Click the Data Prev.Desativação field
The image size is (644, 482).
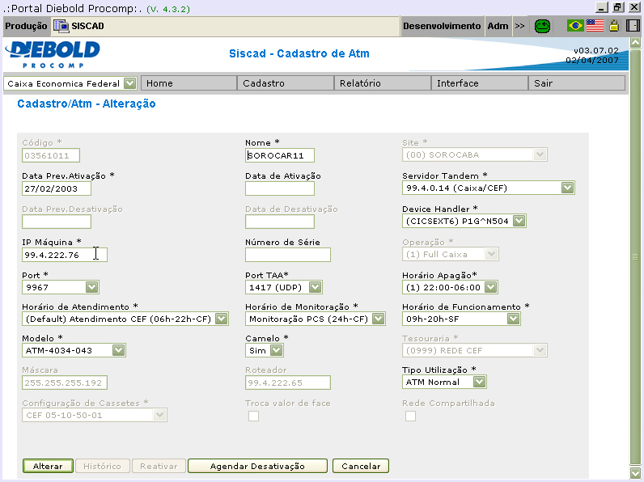point(57,222)
